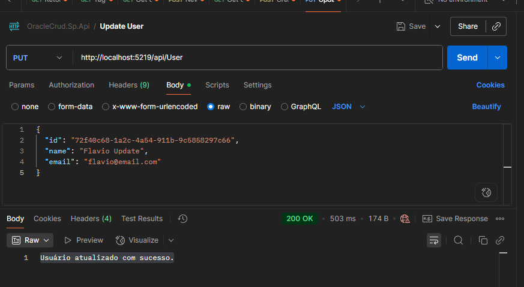Expand the JSON body format dropdown
The width and height of the screenshot is (524, 287).
[x=349, y=107]
